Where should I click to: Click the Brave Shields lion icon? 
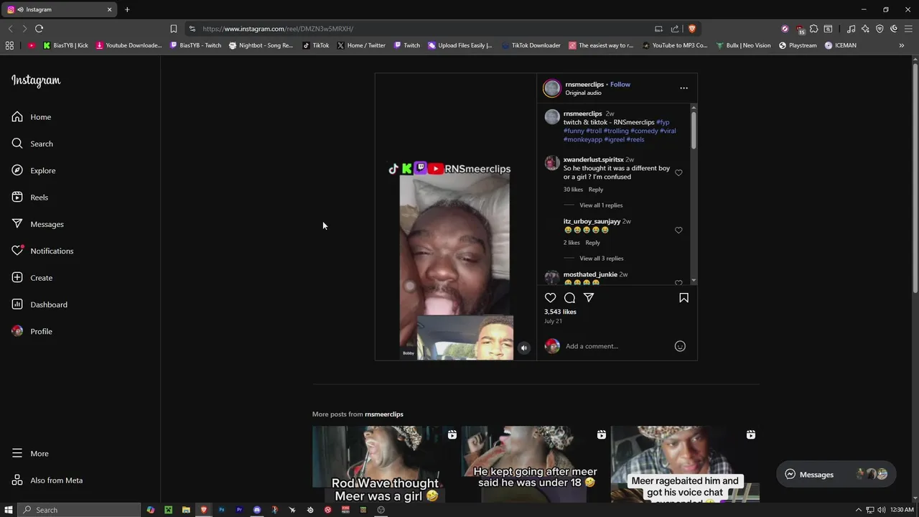[691, 29]
